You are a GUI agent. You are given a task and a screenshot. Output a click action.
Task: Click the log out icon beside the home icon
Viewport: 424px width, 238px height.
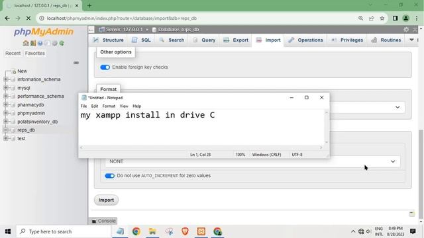[33, 43]
